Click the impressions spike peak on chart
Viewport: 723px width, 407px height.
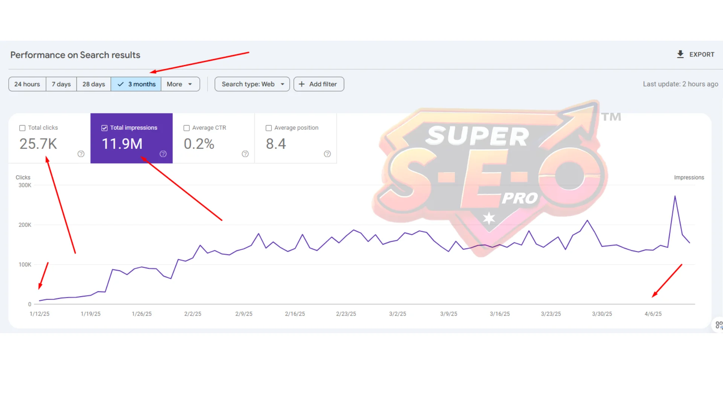[675, 196]
